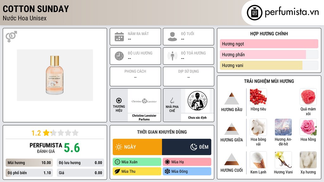This screenshot has width=324, height=182.
Task: Click the Hoa hồng rose image
Action: point(308,127)
